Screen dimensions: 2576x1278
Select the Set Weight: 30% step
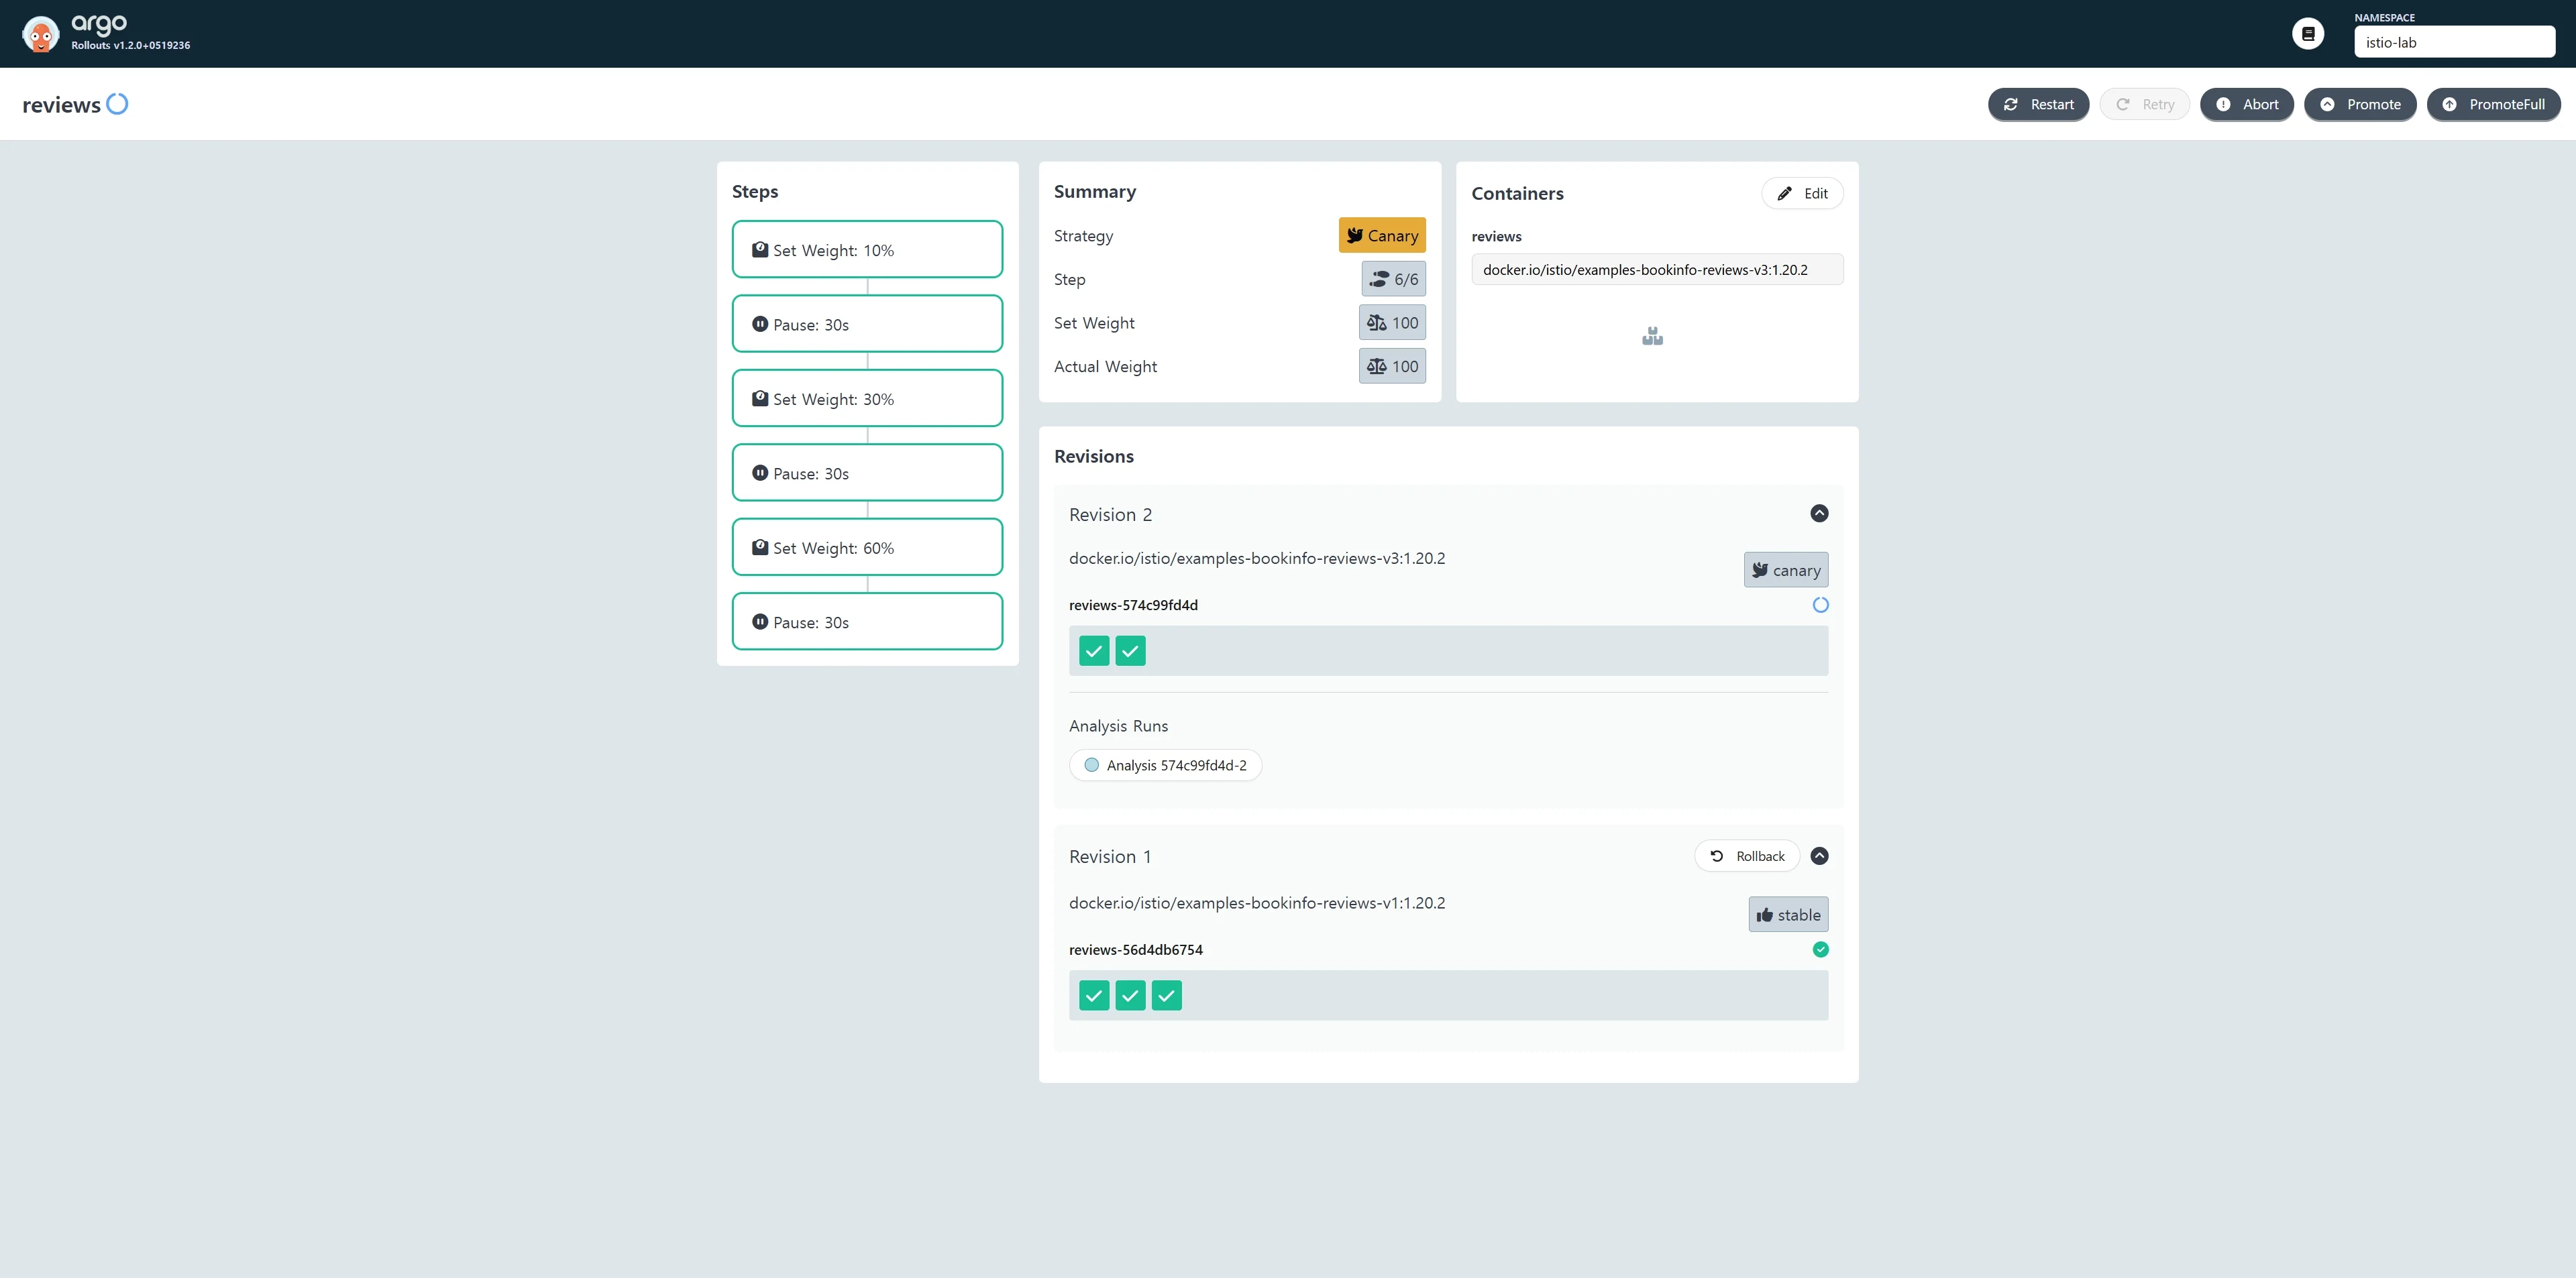click(x=867, y=399)
